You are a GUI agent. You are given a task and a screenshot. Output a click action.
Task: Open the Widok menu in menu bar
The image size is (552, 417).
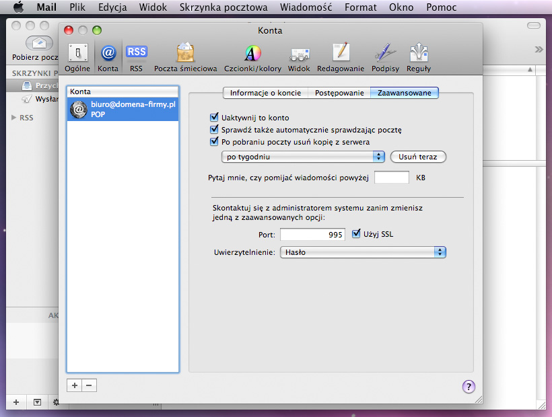click(x=153, y=7)
